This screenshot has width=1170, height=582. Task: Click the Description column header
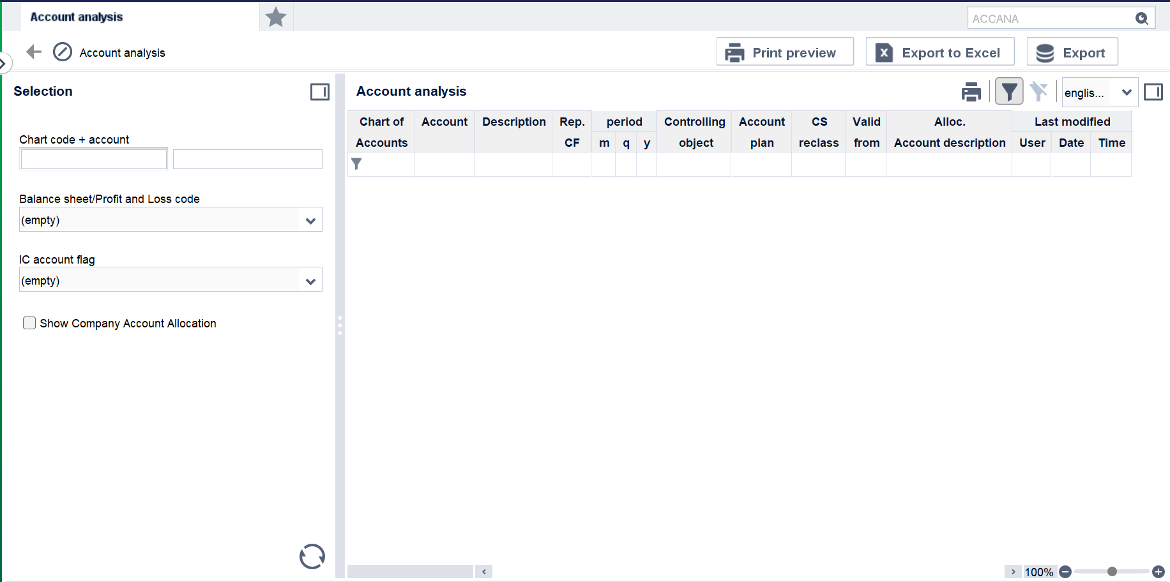pyautogui.click(x=513, y=131)
